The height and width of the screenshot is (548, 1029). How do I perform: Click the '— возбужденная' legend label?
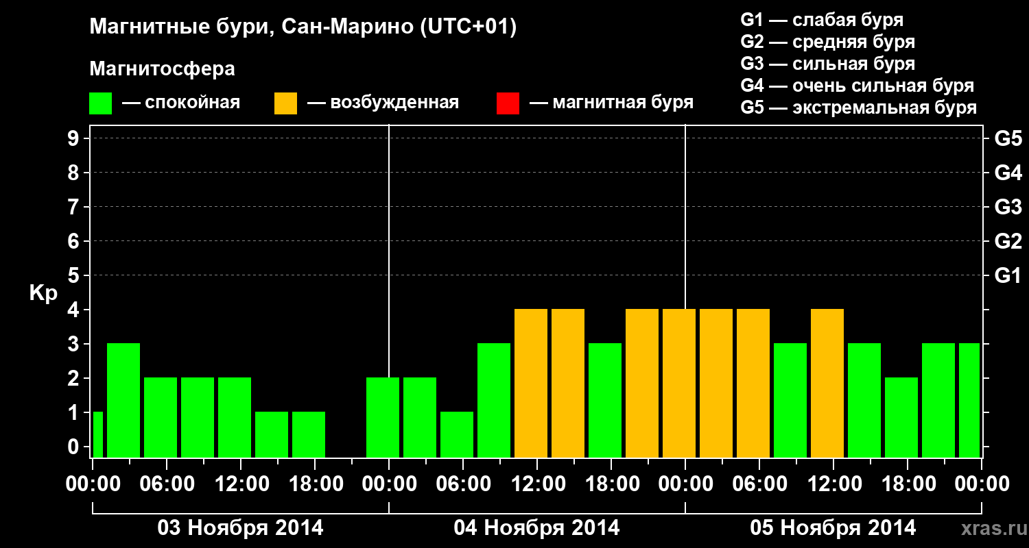point(383,103)
